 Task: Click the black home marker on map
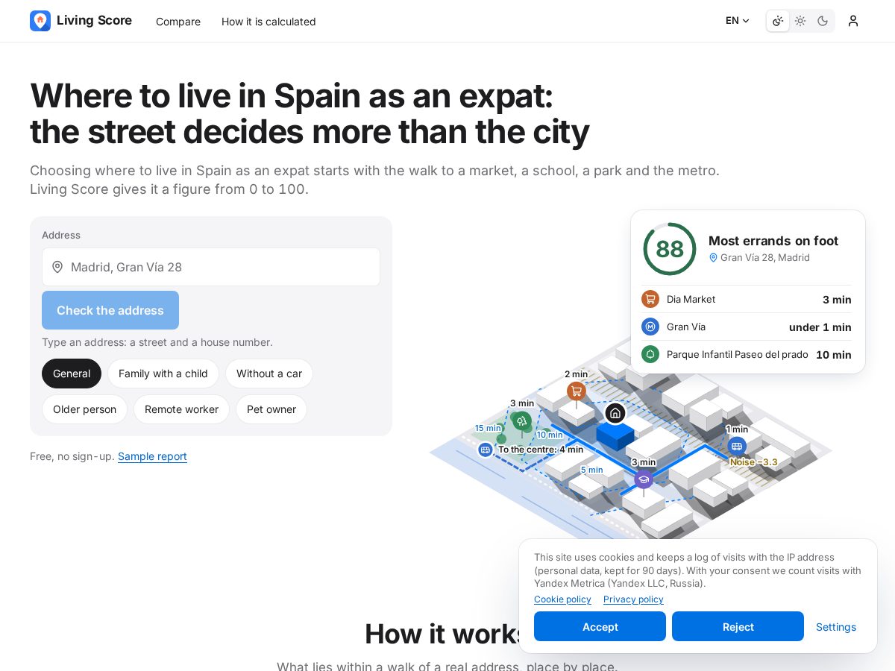pyautogui.click(x=615, y=413)
